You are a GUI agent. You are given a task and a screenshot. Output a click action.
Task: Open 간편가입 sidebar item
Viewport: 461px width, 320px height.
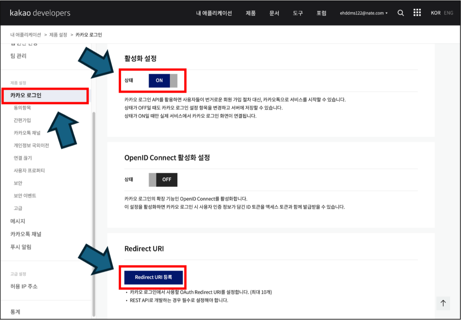point(22,120)
